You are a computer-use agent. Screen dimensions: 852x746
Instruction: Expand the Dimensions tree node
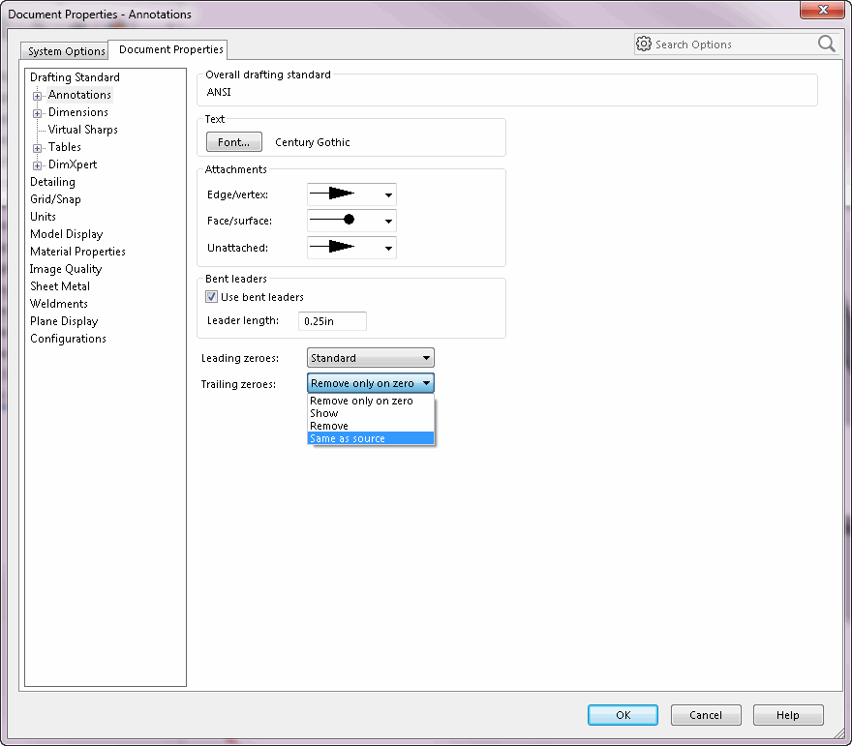[37, 113]
